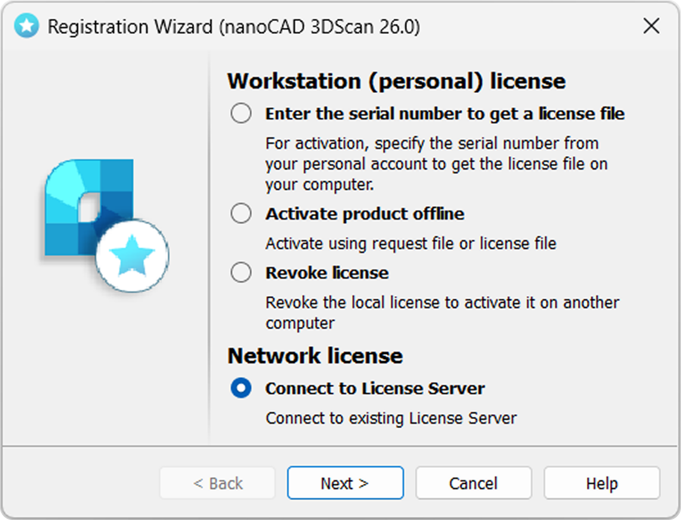Click the Cancel button

(x=473, y=483)
